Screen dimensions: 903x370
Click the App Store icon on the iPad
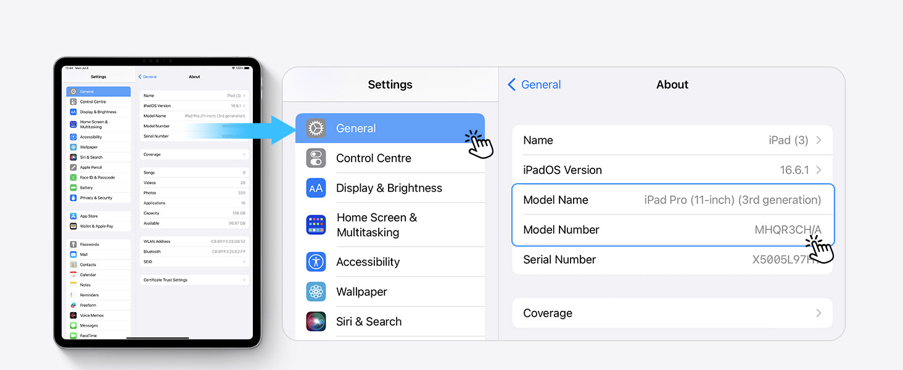(73, 216)
